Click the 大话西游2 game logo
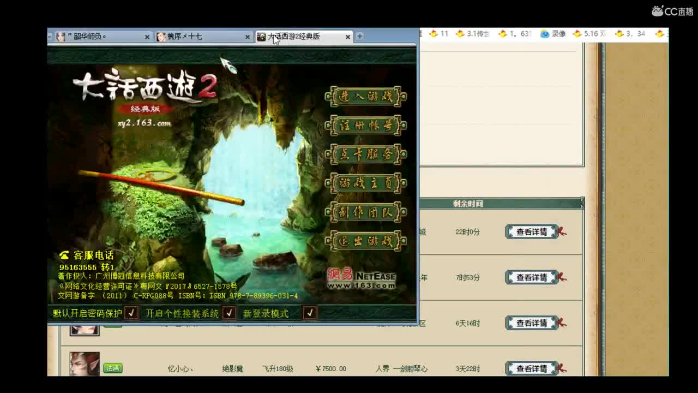 coord(145,87)
